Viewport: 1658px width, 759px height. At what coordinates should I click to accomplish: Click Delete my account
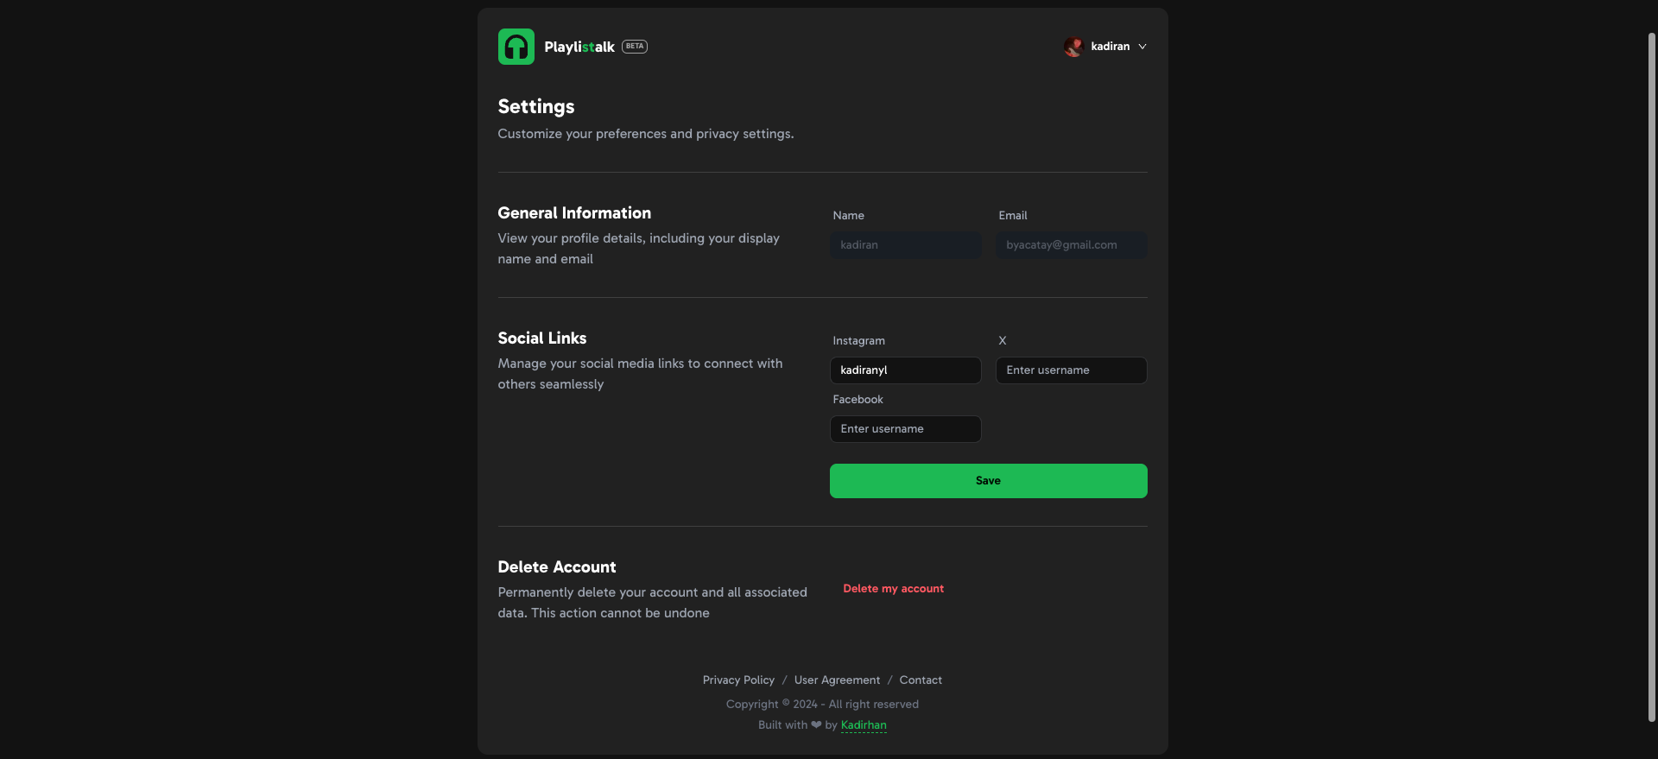click(x=893, y=589)
